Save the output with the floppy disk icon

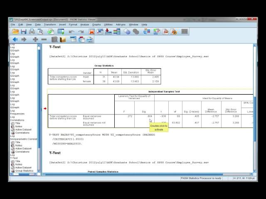point(24,32)
